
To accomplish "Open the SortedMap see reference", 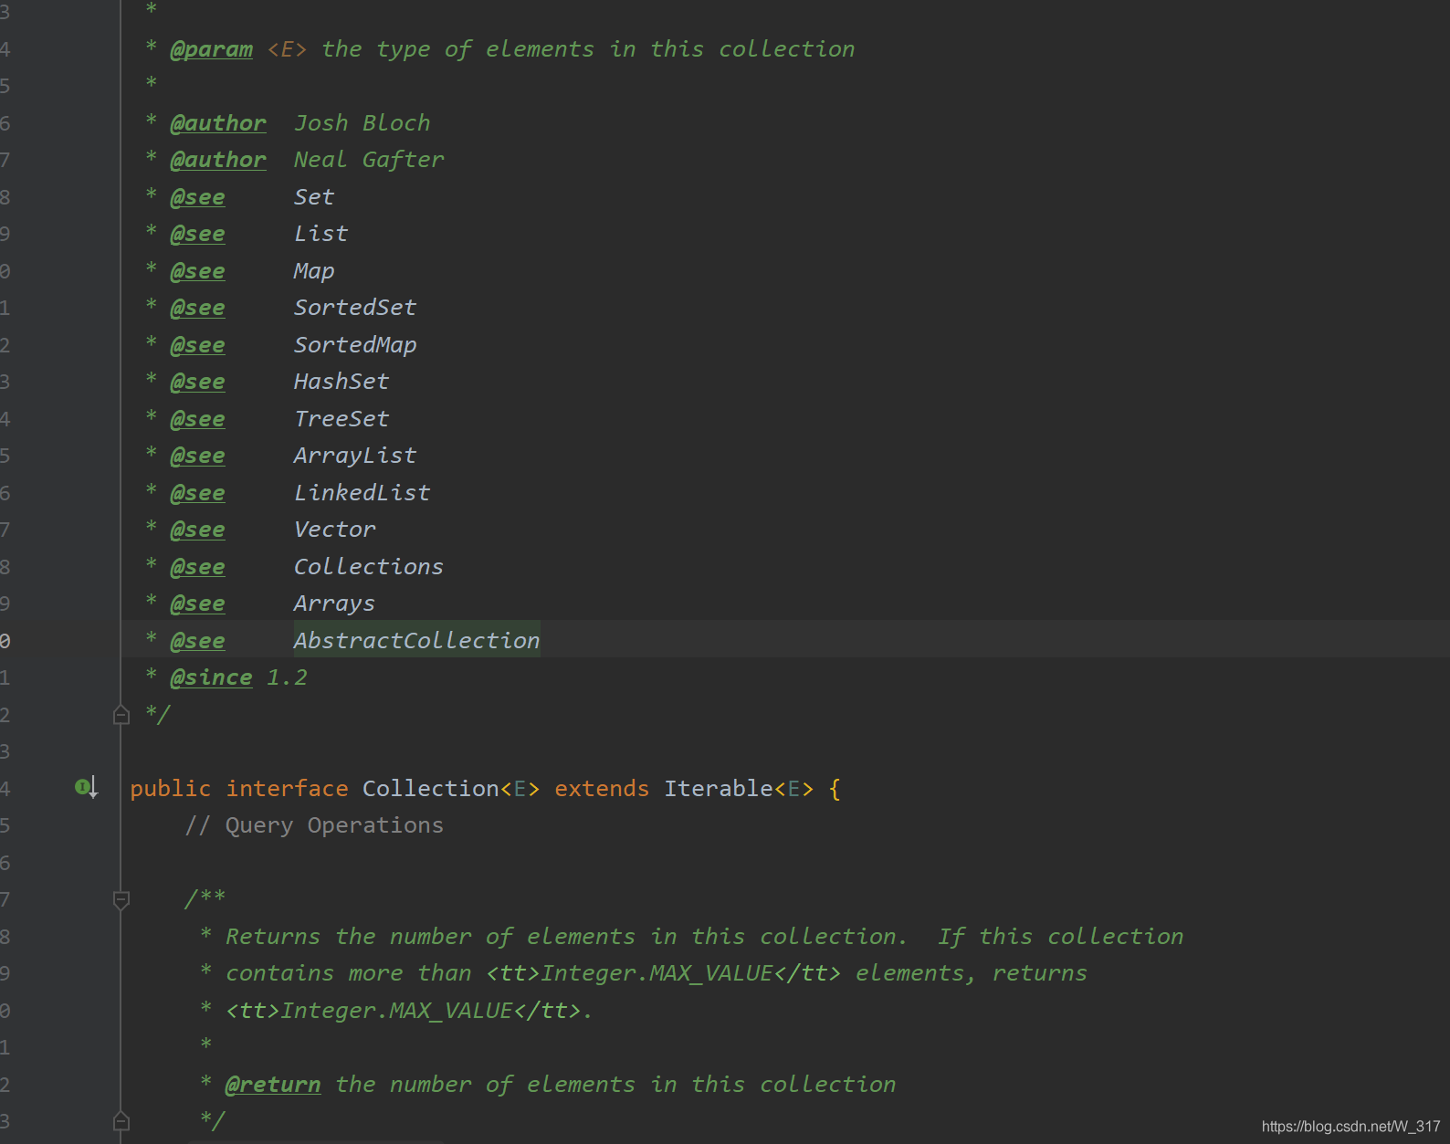I will point(355,345).
